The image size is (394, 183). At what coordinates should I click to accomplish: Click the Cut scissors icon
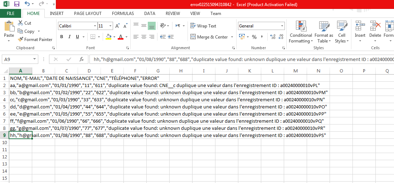pos(20,23)
